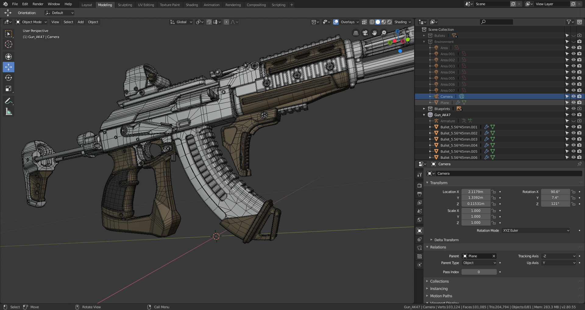Activate the Annotate pencil tool

pos(9,101)
